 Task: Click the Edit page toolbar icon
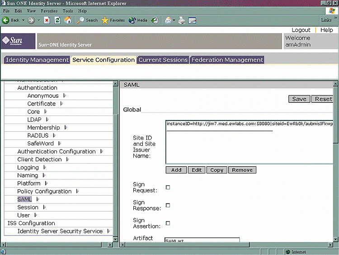(x=192, y=20)
